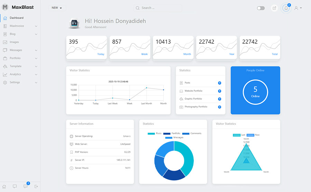Viewport: 311px width, 192px height.
Task: Open the external link icon in header
Action: click(x=274, y=8)
